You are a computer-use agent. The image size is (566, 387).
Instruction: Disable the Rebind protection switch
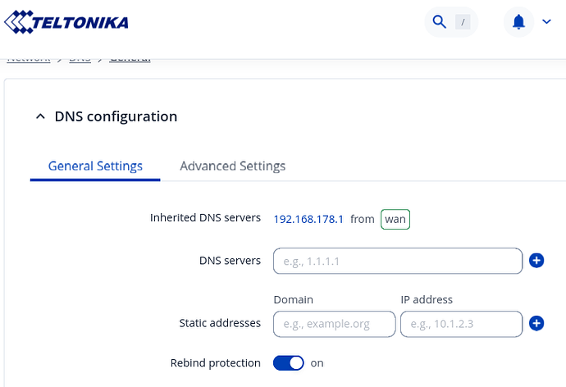[x=288, y=362]
